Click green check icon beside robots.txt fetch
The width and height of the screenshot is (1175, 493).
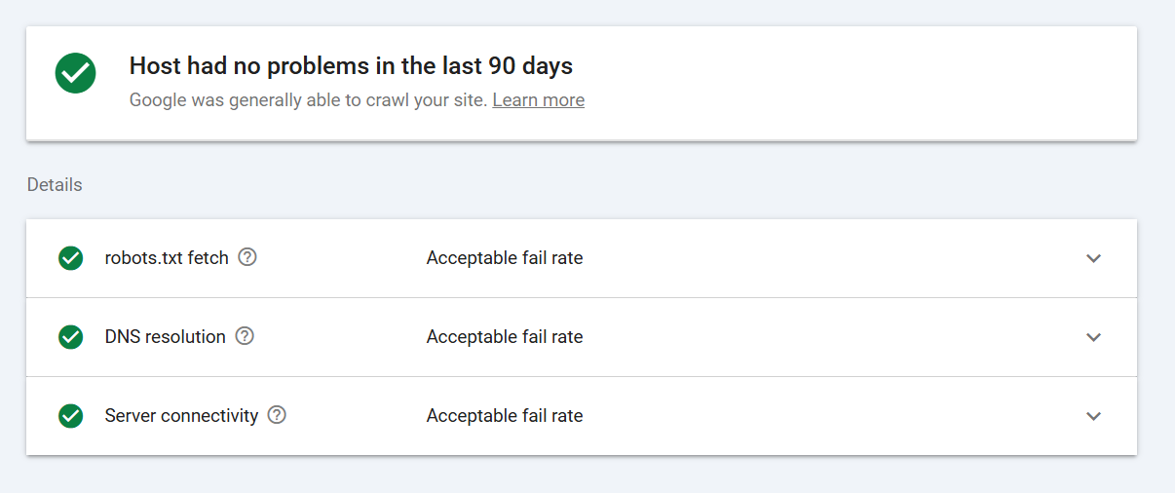70,258
